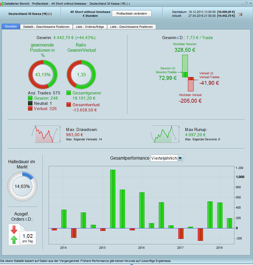Viewport: 253px width, 265px height.
Task: Click the Max Runup green chart thumbnail
Action: (x=165, y=134)
